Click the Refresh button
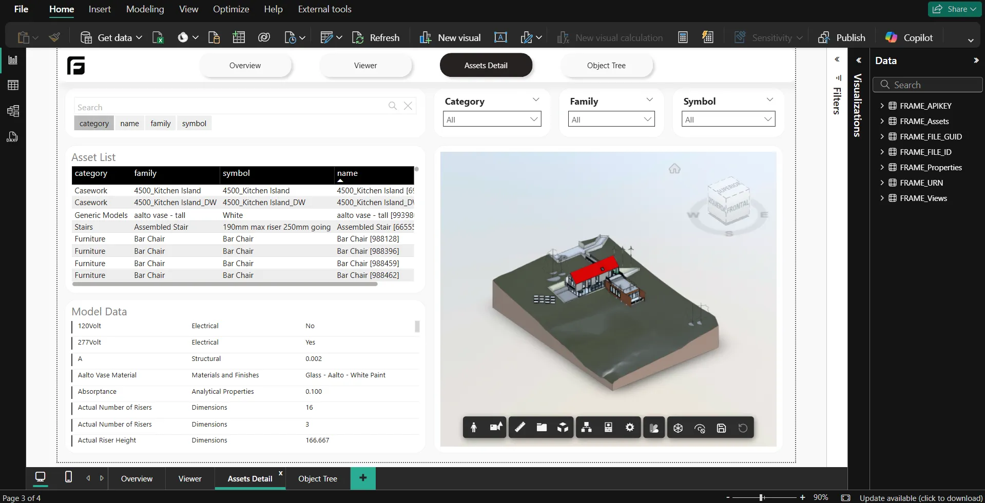This screenshot has height=503, width=985. (x=376, y=37)
